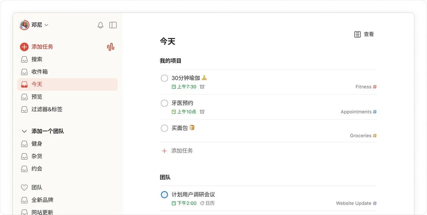Check off the 牙医预约 task
This screenshot has width=427, height=215.
click(164, 103)
